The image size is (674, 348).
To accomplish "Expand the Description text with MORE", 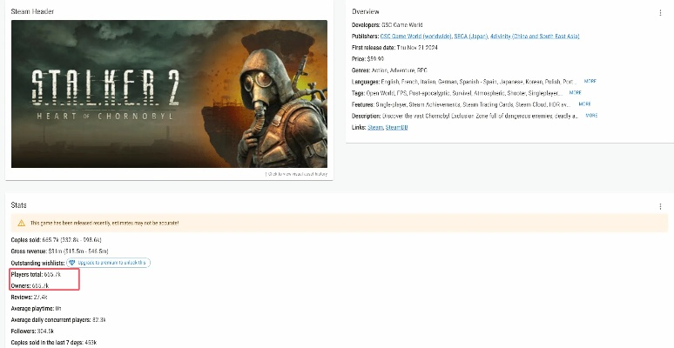I will pos(591,115).
